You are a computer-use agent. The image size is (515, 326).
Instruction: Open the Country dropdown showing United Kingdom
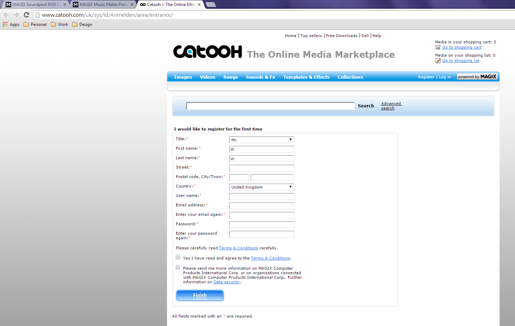(x=262, y=187)
